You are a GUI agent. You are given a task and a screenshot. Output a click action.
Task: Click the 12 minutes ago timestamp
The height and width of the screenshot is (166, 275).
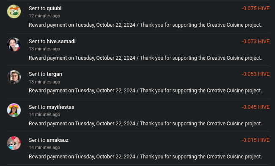[x=44, y=16]
